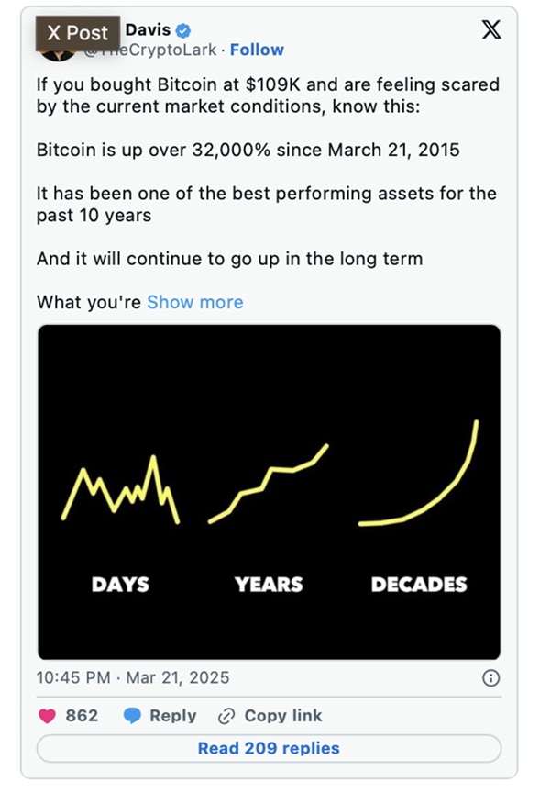
Task: Open the info icon beside the timestamp
Action: [491, 678]
